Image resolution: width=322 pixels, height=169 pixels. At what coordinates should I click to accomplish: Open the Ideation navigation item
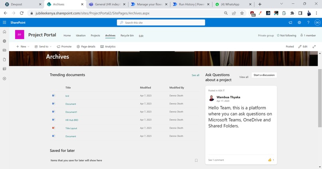coord(81,36)
